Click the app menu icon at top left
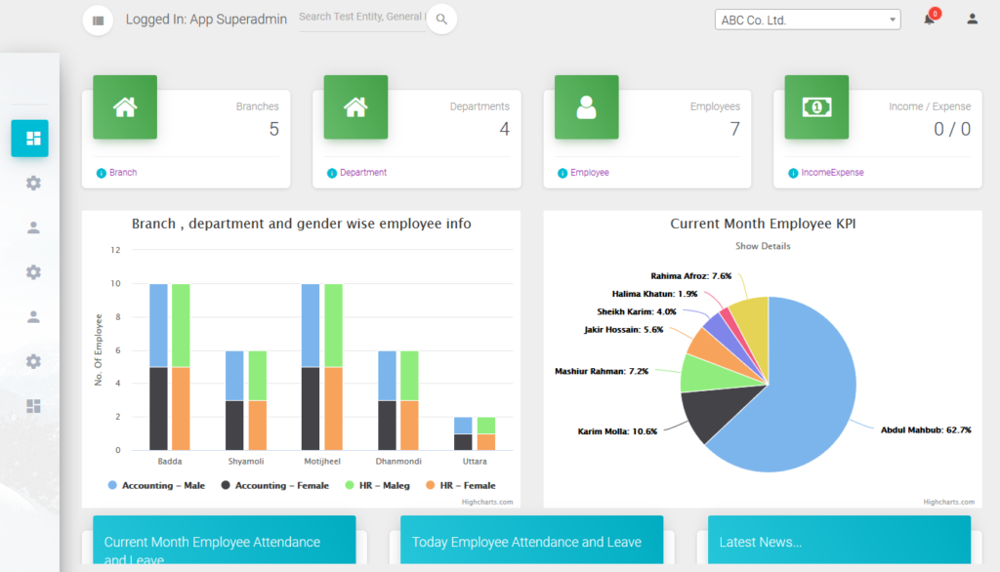The width and height of the screenshot is (1000, 572). click(x=98, y=20)
